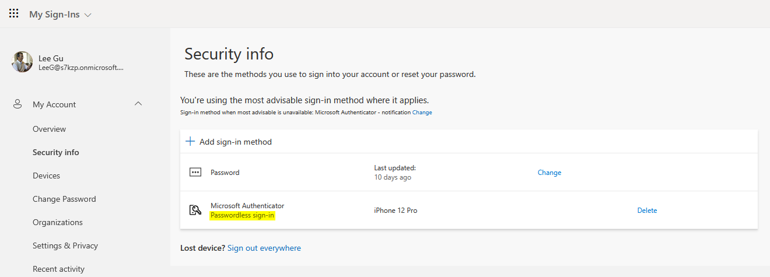Click the plus icon to add sign-in method
Screen dimensions: 770x277
(x=190, y=142)
